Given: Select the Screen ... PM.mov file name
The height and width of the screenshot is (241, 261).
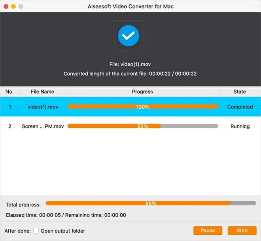Looking at the screenshot, I should pyautogui.click(x=43, y=126).
